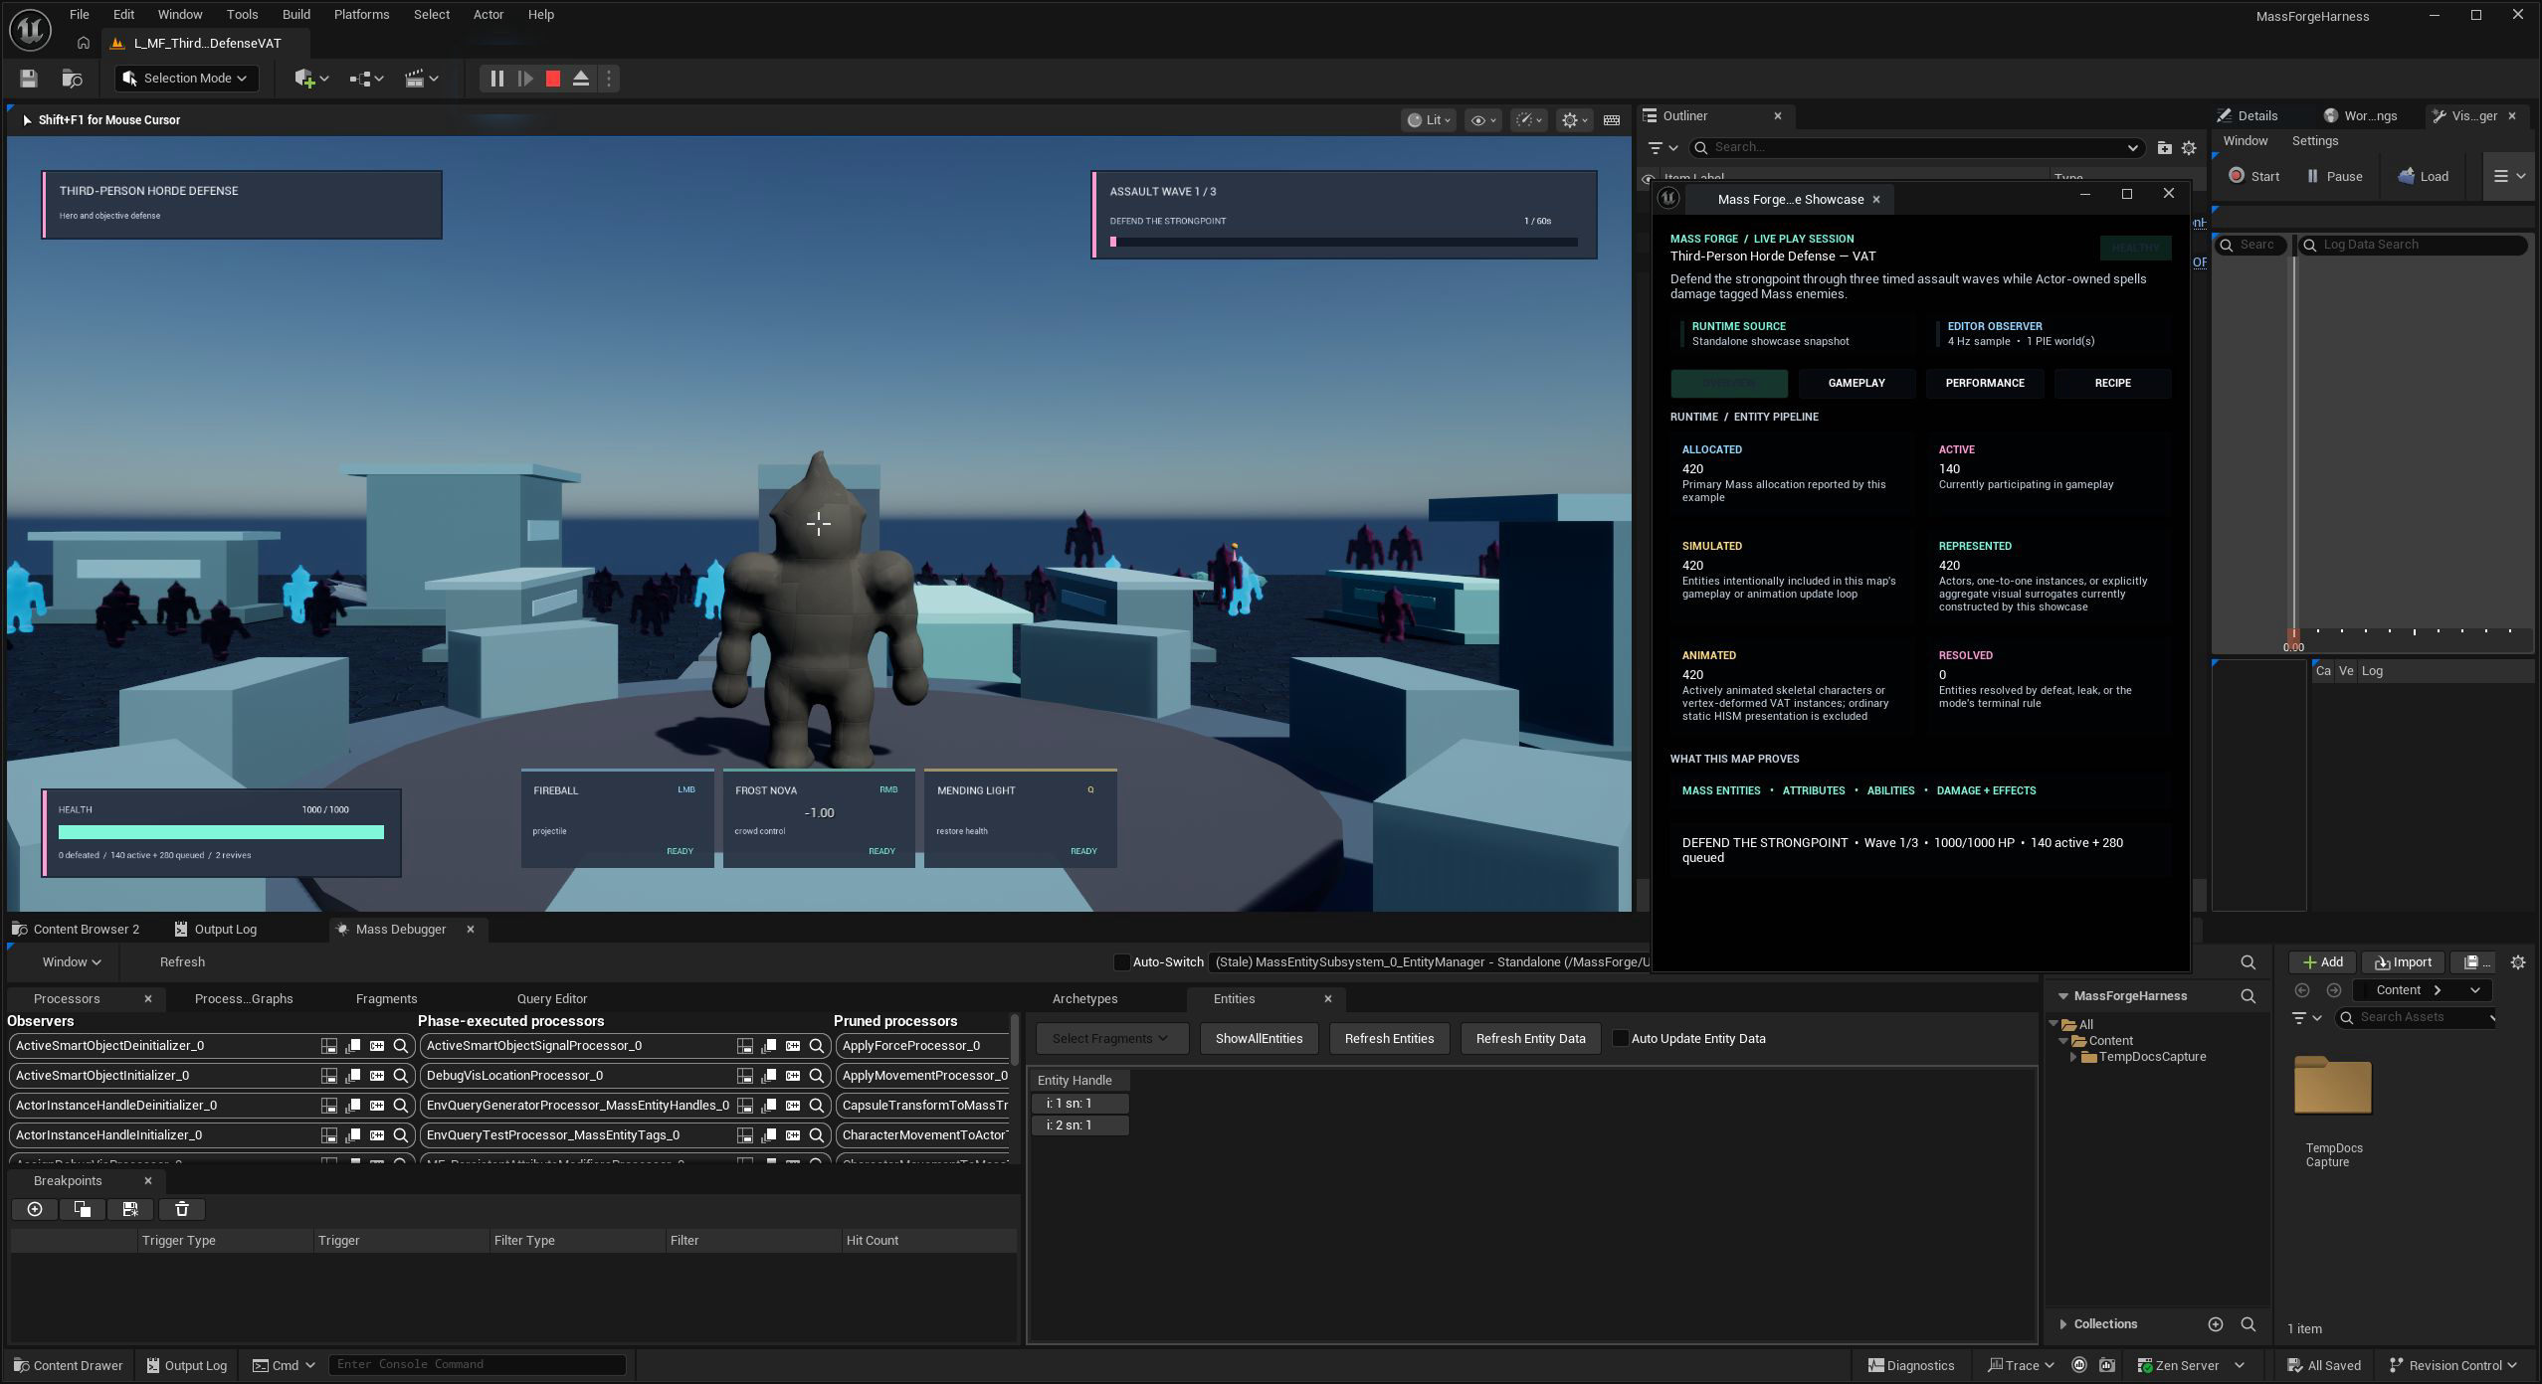Click the Visual Logger timeline marker at 0.00
Screen dimensions: 2542x1384
point(2293,638)
